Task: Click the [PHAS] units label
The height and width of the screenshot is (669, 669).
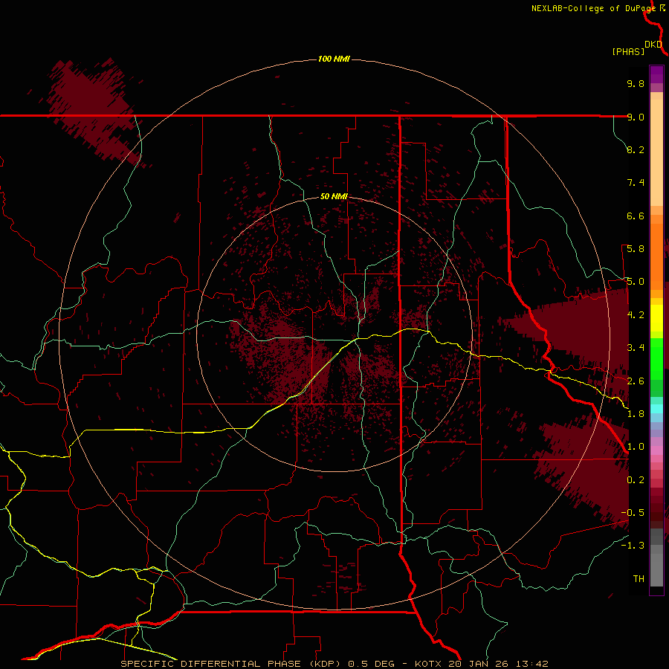Action: point(628,51)
